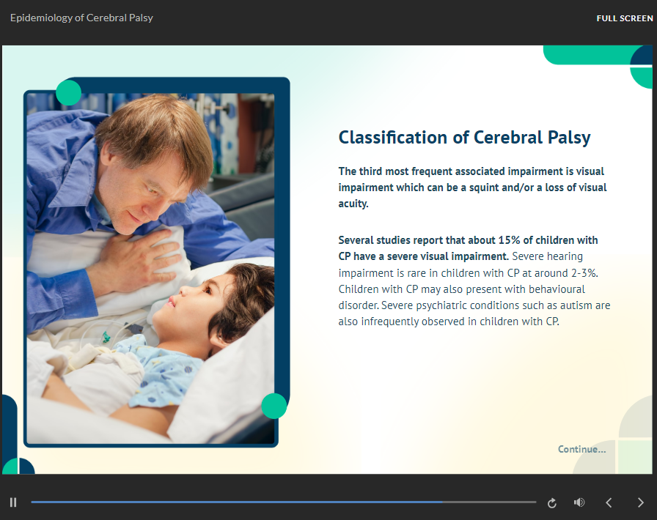Advance to the next slide
657x520 pixels.
(640, 502)
